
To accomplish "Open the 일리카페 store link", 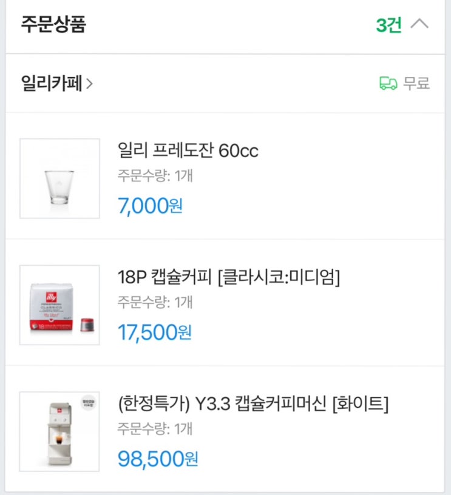I will coord(51,83).
